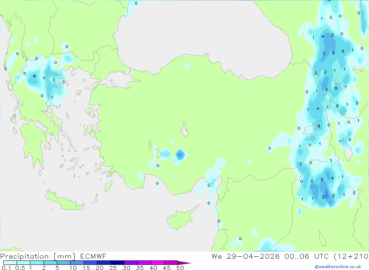
Task: Click the island of Cyprus on the map
Action: click(x=181, y=218)
